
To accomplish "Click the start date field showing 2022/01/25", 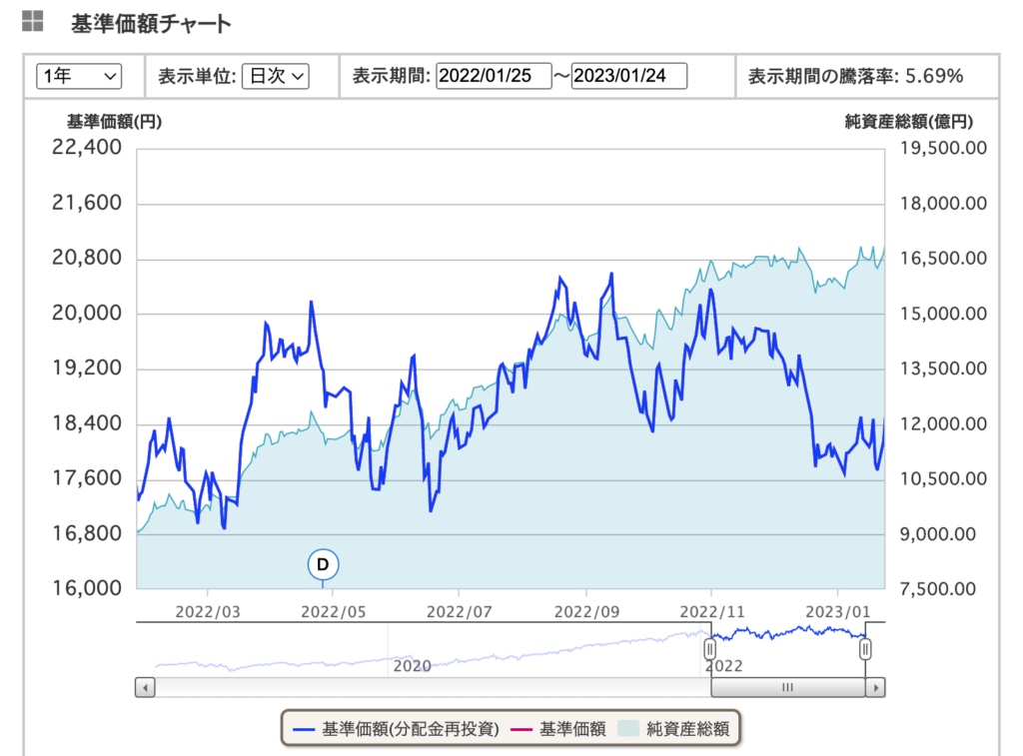I will 494,75.
